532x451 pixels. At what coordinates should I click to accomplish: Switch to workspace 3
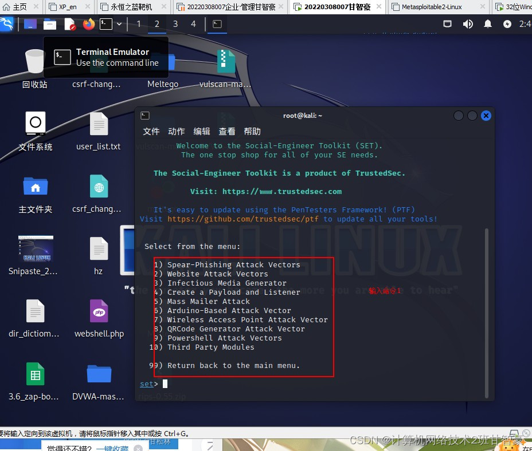[x=175, y=24]
